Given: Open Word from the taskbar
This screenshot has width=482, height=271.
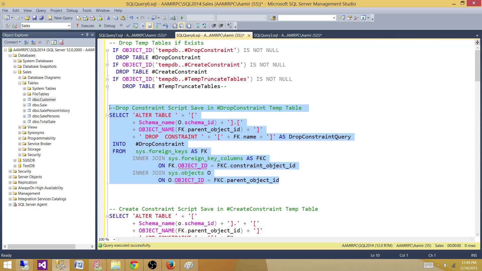Looking at the screenshot, I should [79, 265].
